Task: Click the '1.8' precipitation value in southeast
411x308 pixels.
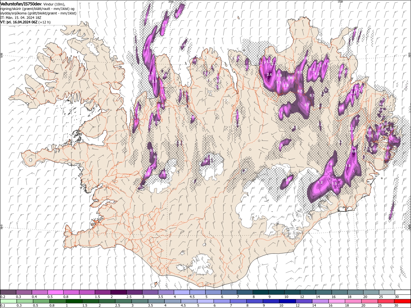Action: click(x=348, y=166)
